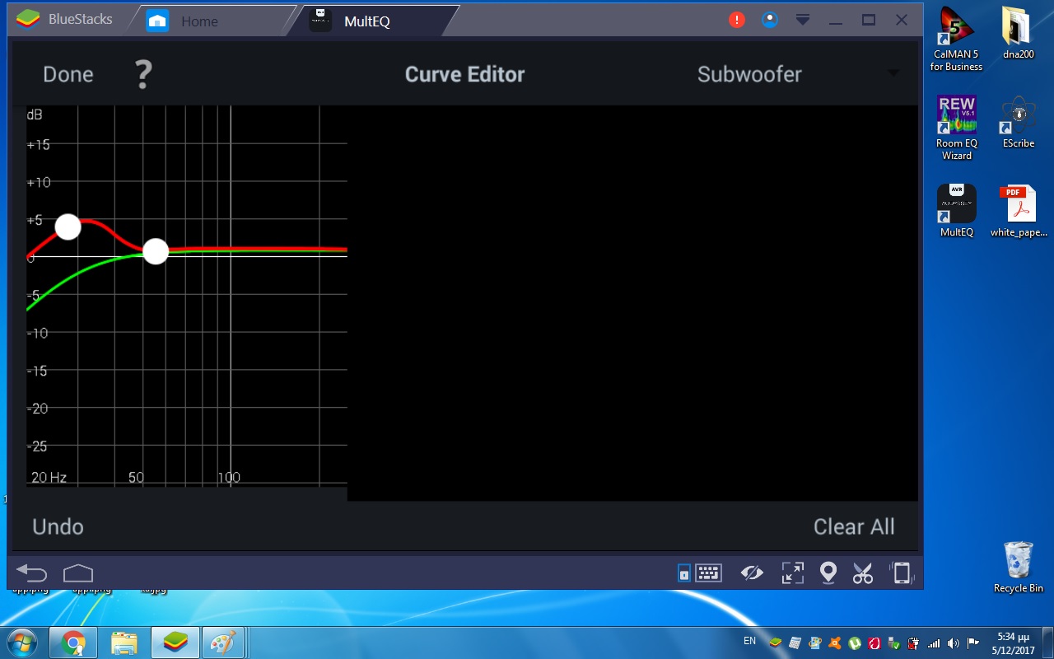Screen dimensions: 1054x659
Task: Click the red alert notification icon
Action: (x=737, y=21)
